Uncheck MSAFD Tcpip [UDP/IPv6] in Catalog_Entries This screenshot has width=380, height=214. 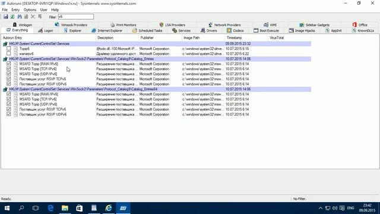pyautogui.click(x=9, y=74)
